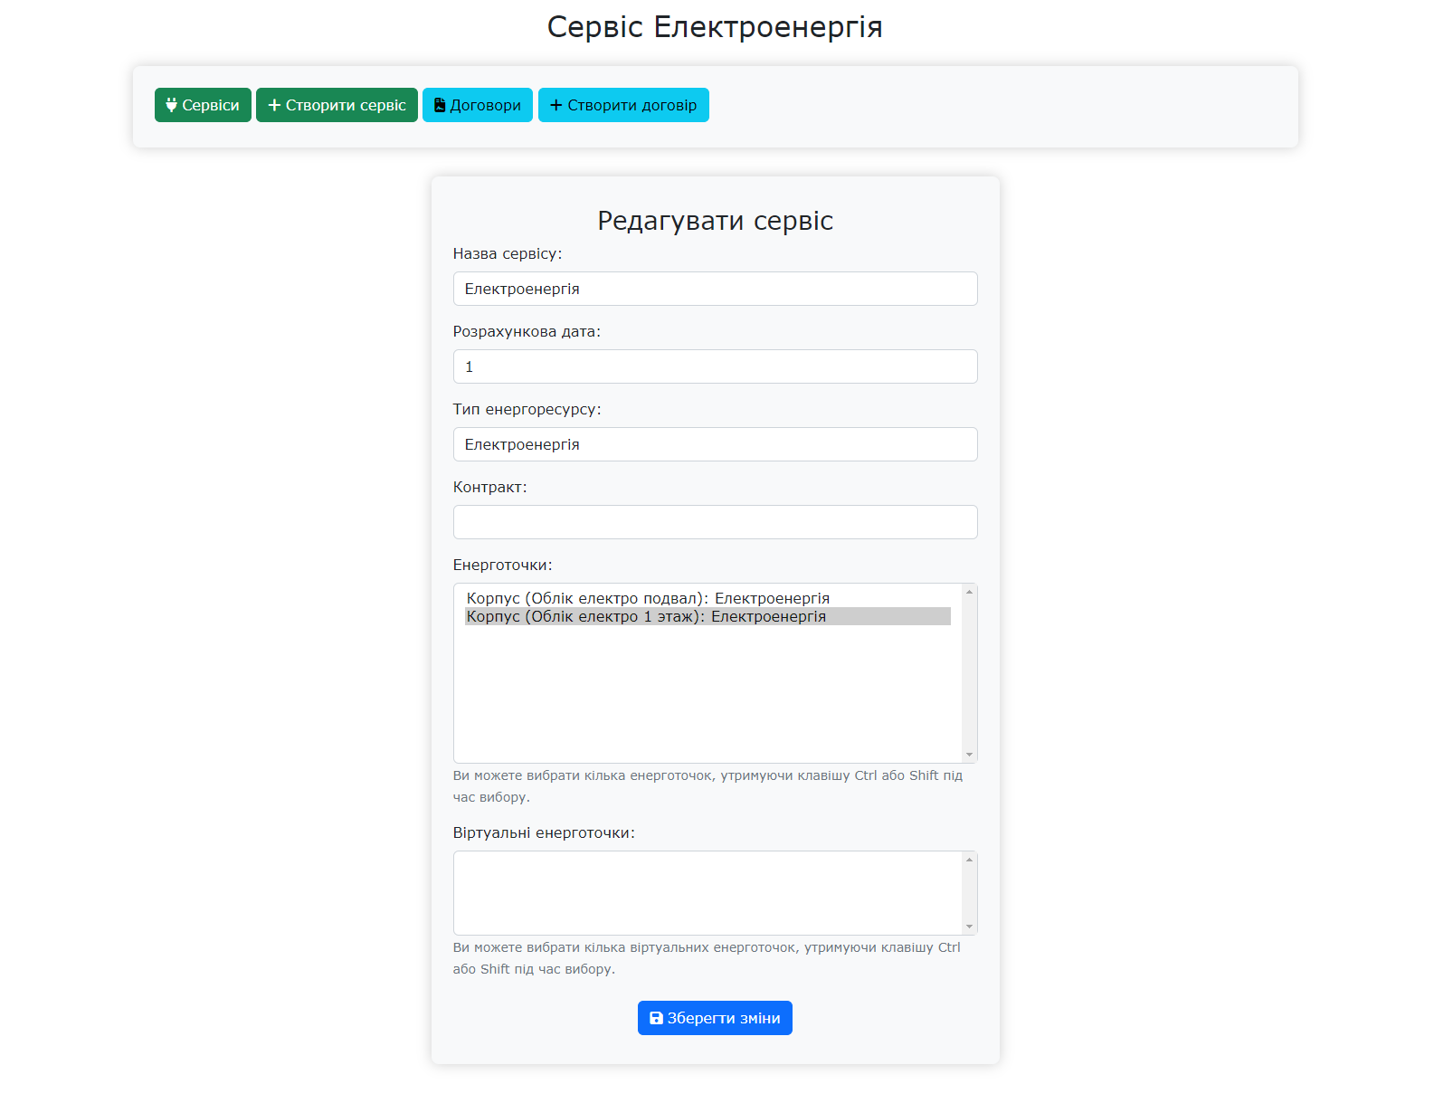
Task: Click the Сервіс Електроенергія page title
Action: pos(714,26)
